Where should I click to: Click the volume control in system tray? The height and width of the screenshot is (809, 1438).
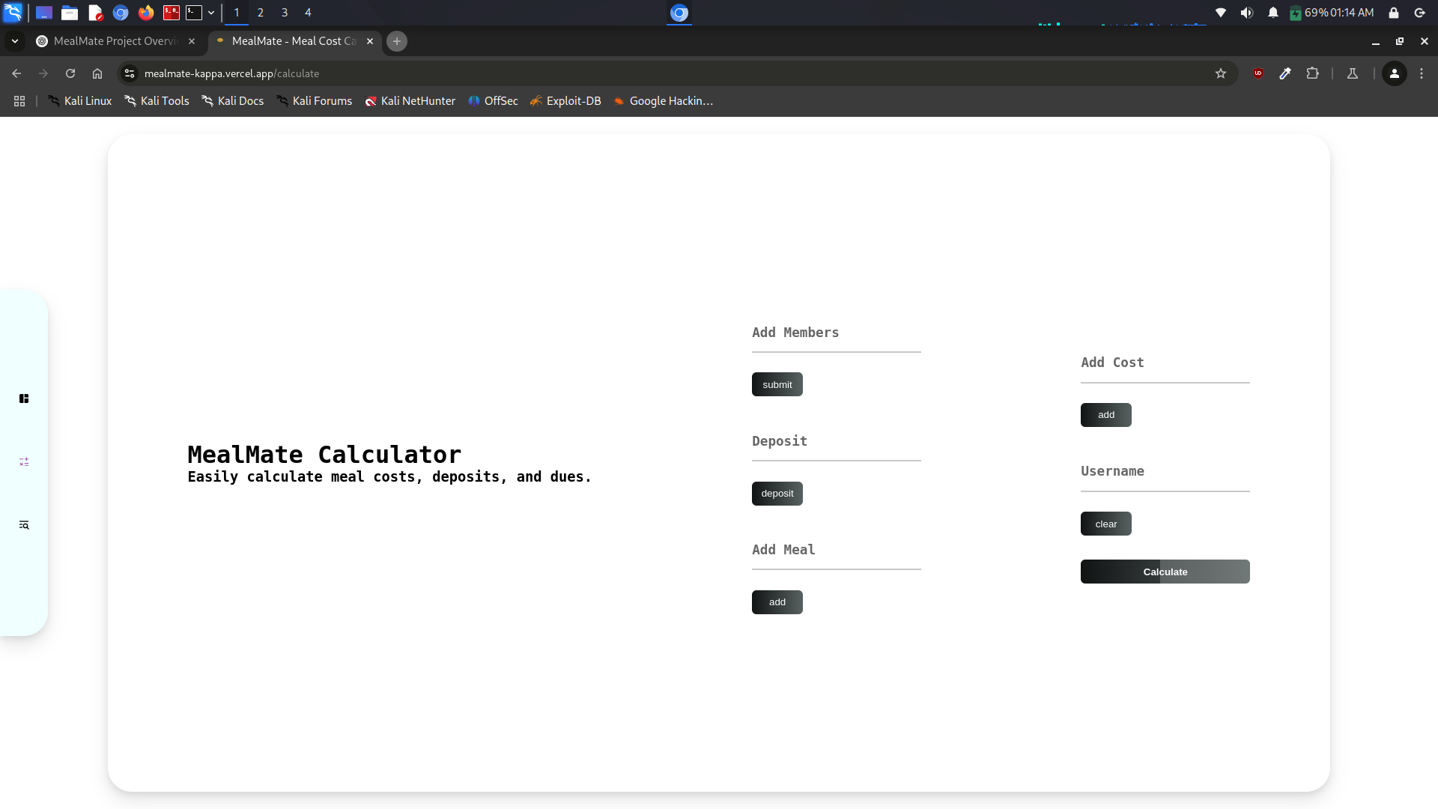(x=1247, y=13)
